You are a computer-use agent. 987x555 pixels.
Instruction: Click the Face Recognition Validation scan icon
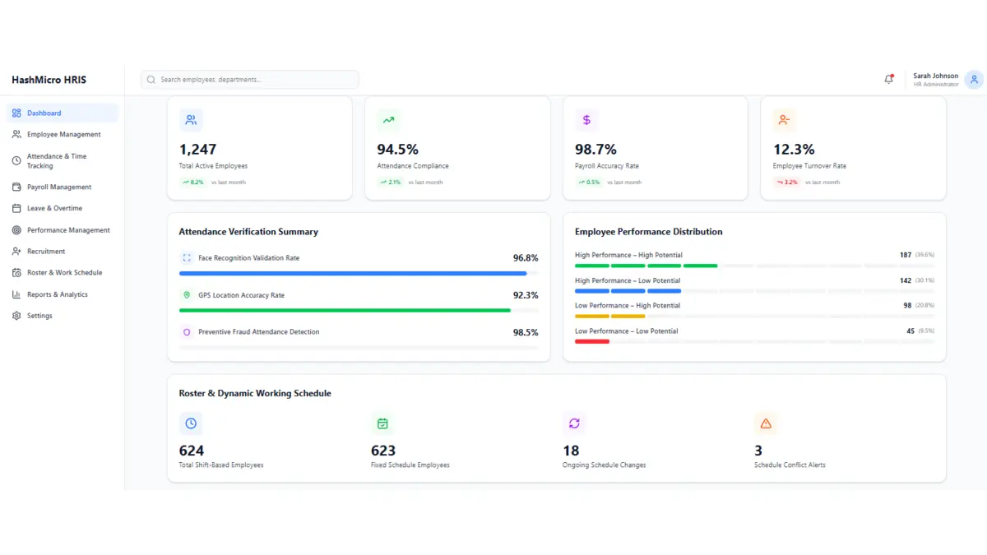(x=187, y=258)
